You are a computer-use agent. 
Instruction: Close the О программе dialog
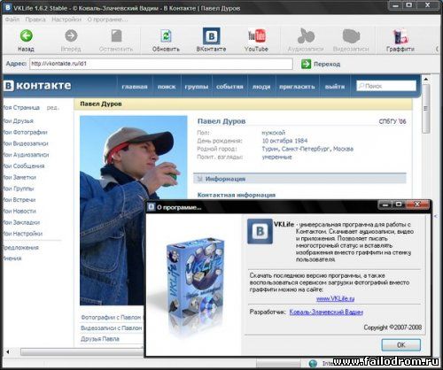417,204
